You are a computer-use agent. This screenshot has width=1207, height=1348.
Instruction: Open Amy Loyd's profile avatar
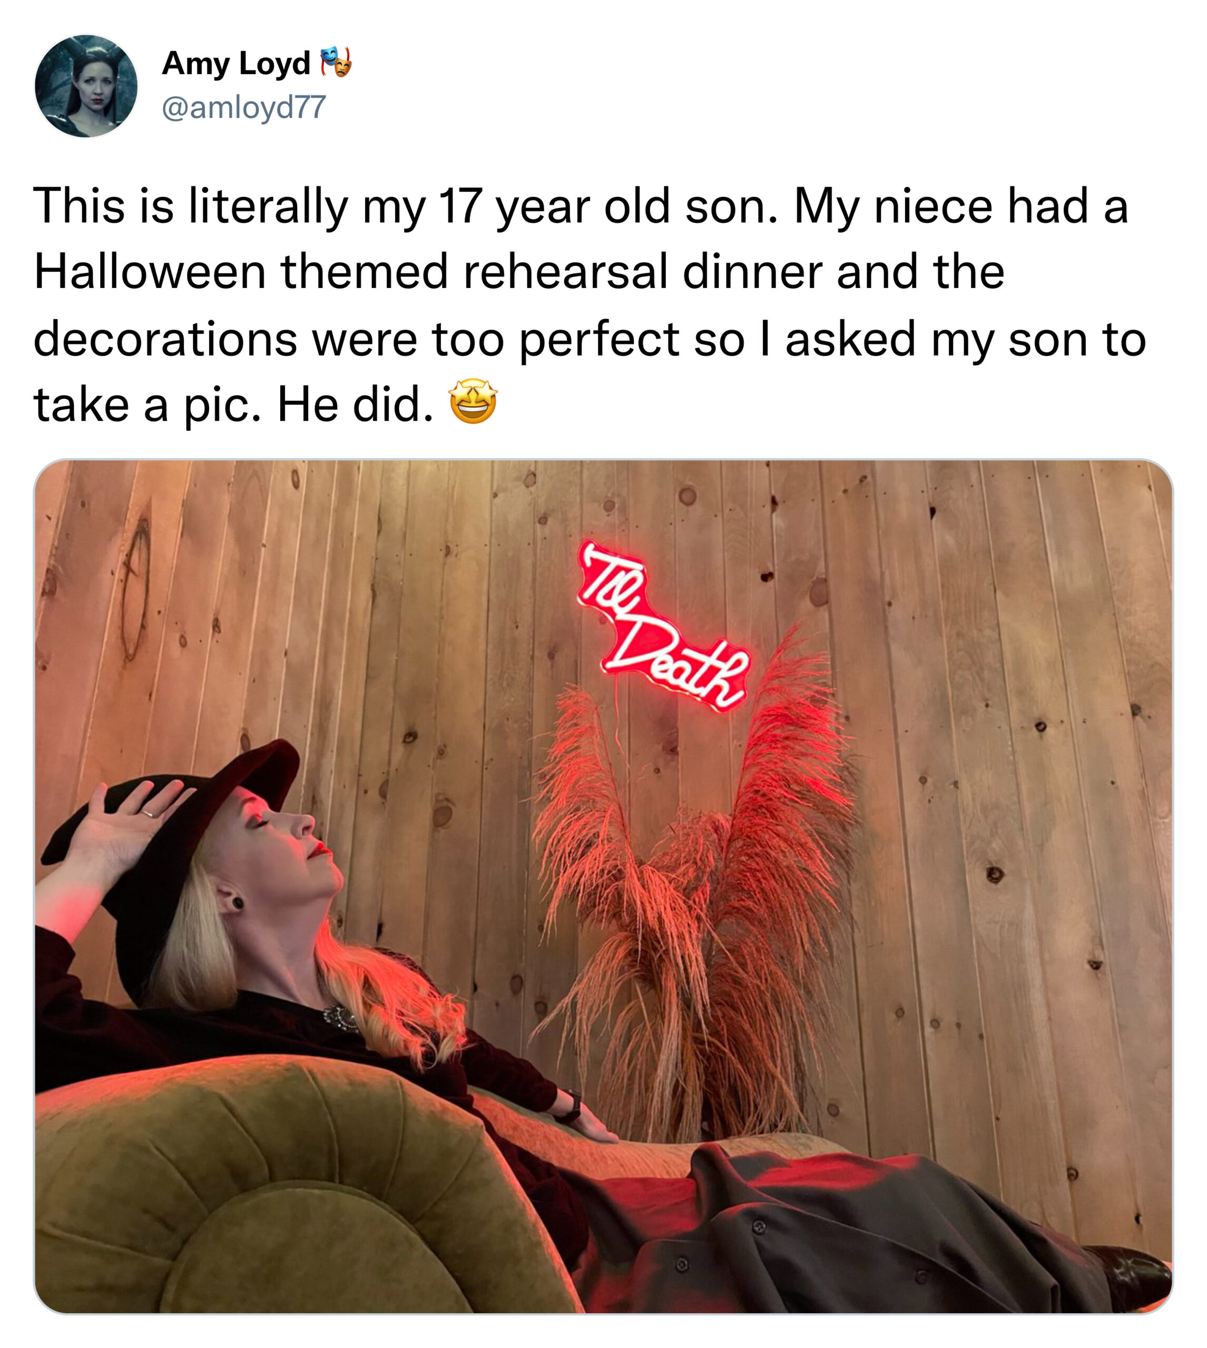click(x=86, y=86)
